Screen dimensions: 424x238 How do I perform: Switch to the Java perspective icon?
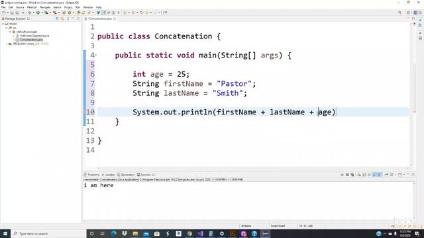(415, 13)
